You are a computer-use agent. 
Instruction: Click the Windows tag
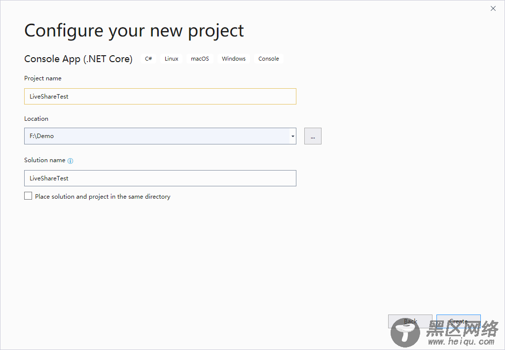coord(233,59)
